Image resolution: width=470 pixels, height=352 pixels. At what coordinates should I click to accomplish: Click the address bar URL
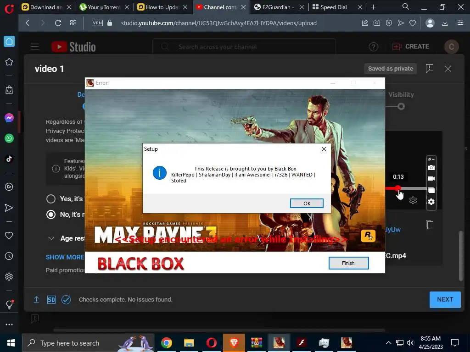218,23
